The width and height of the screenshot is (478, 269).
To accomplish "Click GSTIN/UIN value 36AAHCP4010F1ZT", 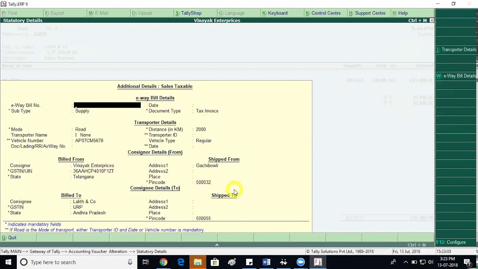I will click(x=93, y=171).
